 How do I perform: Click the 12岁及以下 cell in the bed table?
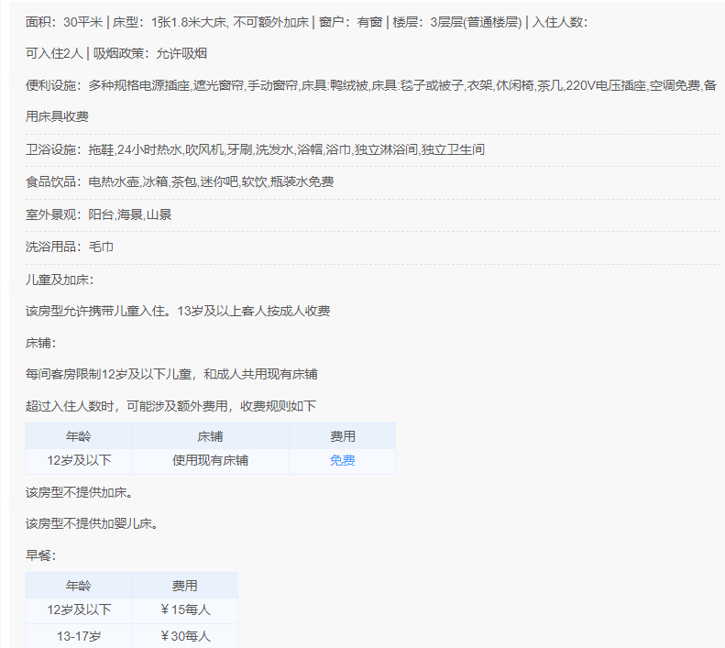click(x=79, y=461)
